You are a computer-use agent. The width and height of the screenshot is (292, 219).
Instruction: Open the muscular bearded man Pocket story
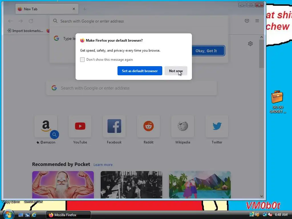coord(63,185)
